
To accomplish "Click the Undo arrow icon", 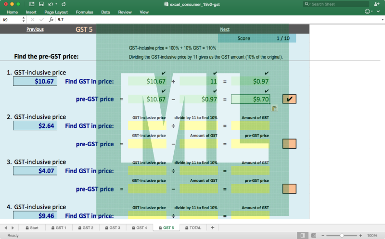I will click(x=51, y=4).
